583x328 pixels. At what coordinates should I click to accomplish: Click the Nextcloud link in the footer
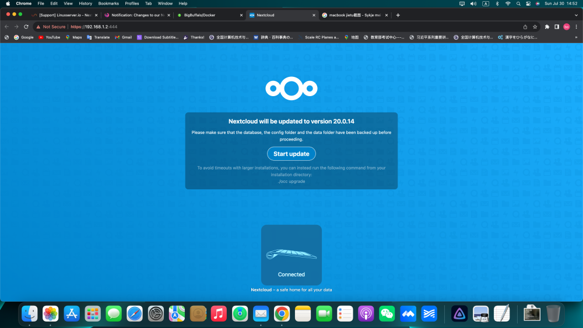coord(261,290)
